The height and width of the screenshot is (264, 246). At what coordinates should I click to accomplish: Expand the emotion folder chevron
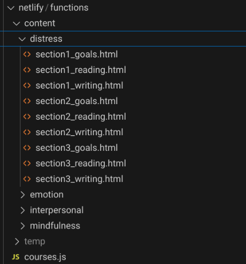point(22,195)
